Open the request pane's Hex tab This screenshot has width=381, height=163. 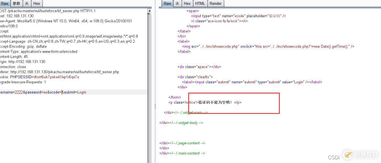37,3
